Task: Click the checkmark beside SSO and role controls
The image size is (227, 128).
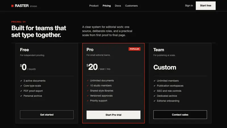Action: pyautogui.click(x=154, y=91)
